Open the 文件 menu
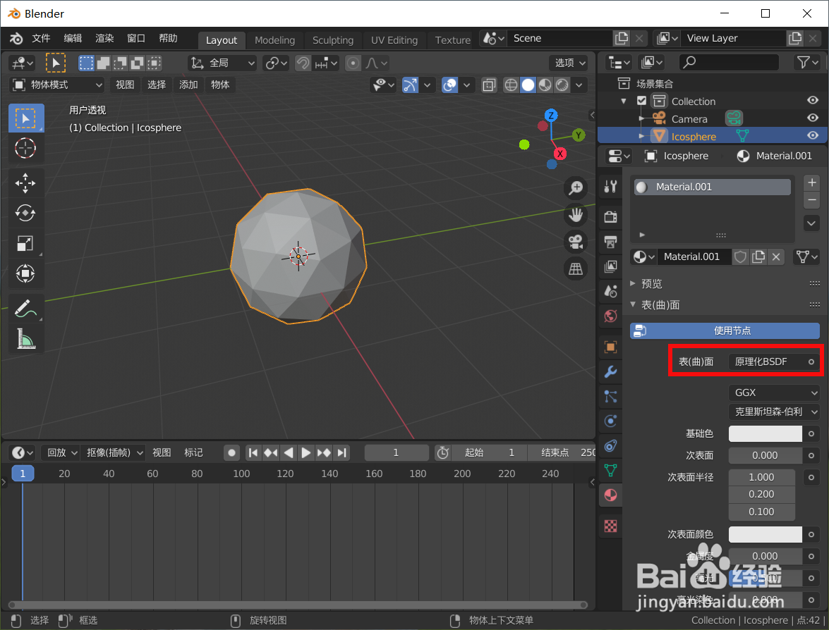Image resolution: width=829 pixels, height=630 pixels. (41, 38)
